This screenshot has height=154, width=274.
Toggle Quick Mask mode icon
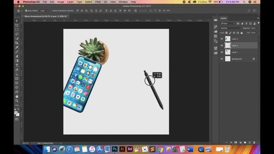point(17,119)
